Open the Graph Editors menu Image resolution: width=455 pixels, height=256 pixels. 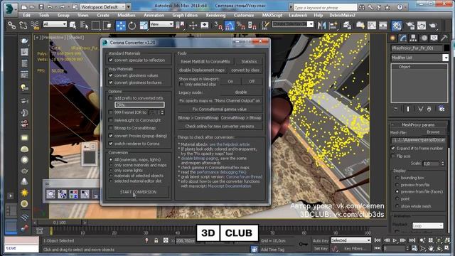[x=185, y=15]
